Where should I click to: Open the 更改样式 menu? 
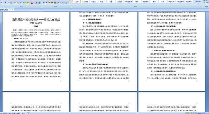pos(198,2)
